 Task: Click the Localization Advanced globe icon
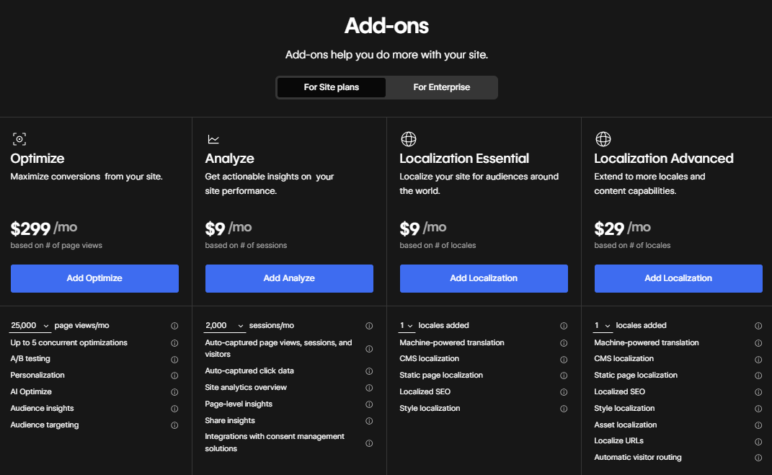coord(603,138)
